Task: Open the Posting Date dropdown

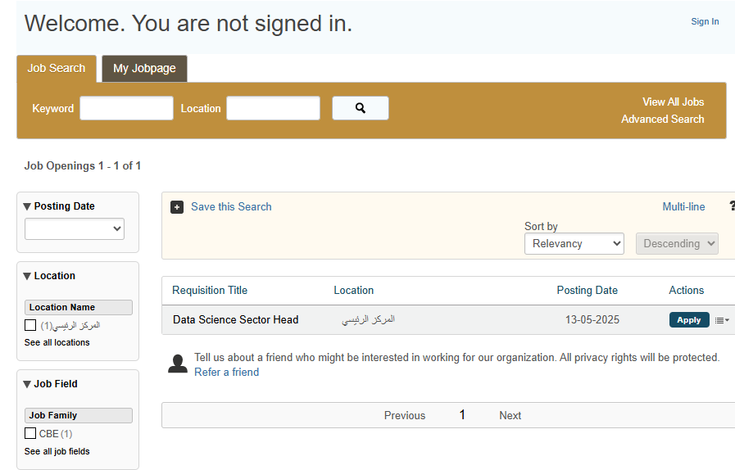Action: tap(75, 229)
